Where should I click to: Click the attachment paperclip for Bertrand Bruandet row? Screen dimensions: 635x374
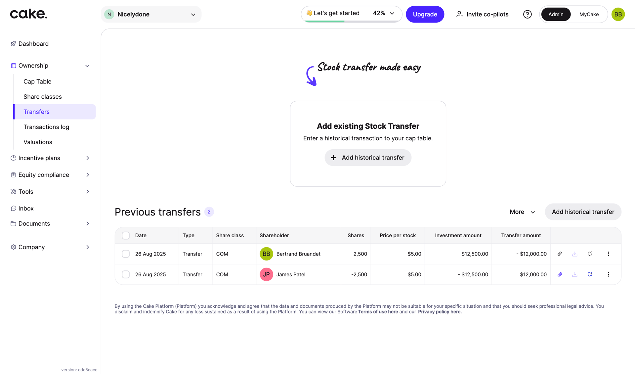[560, 254]
